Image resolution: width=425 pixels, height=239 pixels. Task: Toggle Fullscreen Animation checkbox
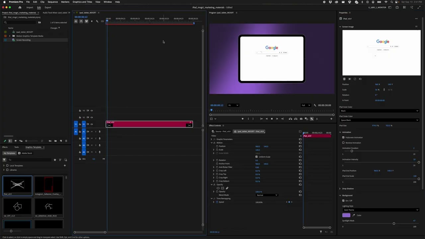click(343, 137)
